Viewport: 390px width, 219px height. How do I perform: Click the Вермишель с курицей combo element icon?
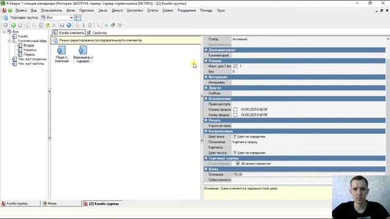(83, 50)
